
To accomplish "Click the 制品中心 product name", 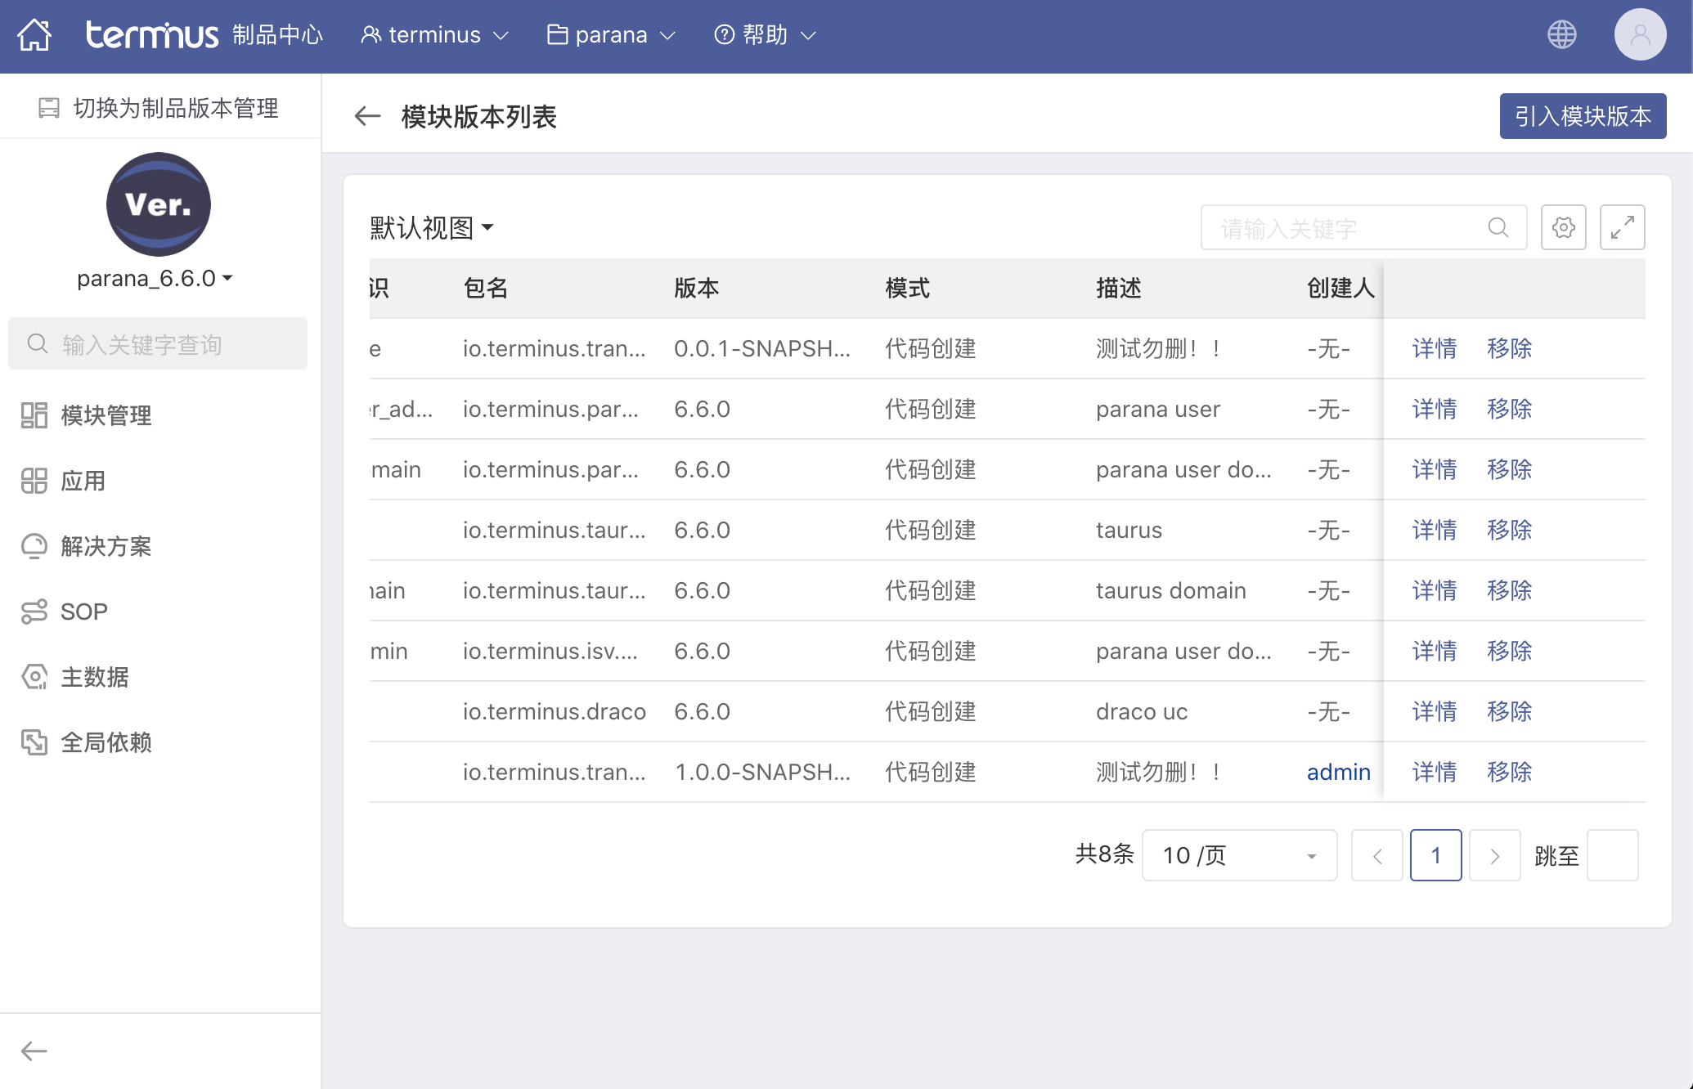I will 278,34.
